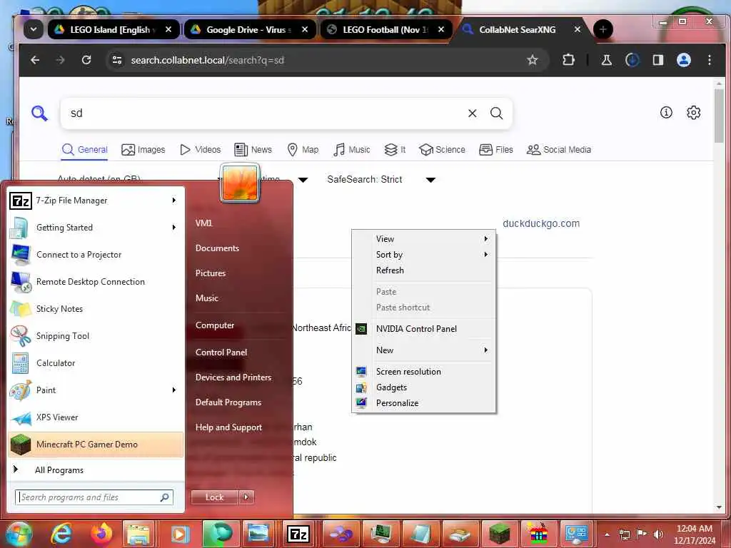Screen dimensions: 731x548
Task: Expand Paint jump list arrow
Action: click(x=174, y=390)
